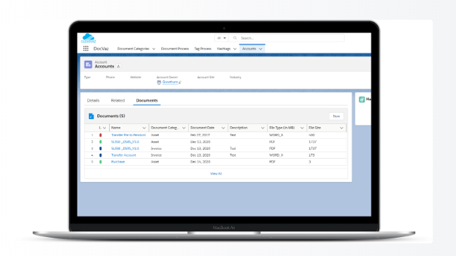Screen dimensions: 456x256
Task: Click the owner avatar next to Gowtham
Action: [x=159, y=83]
